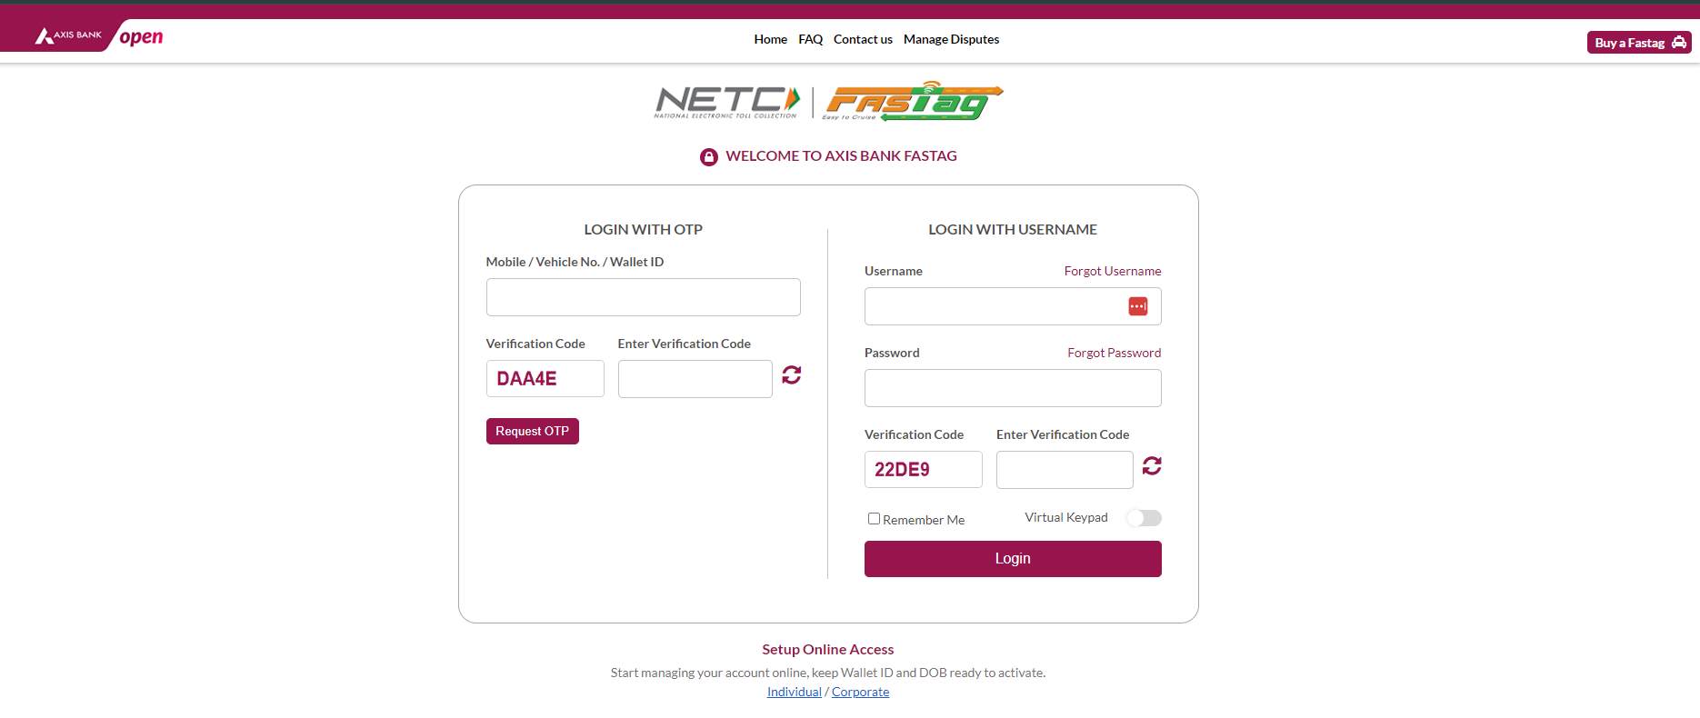Click the NETC logo

pos(725,102)
